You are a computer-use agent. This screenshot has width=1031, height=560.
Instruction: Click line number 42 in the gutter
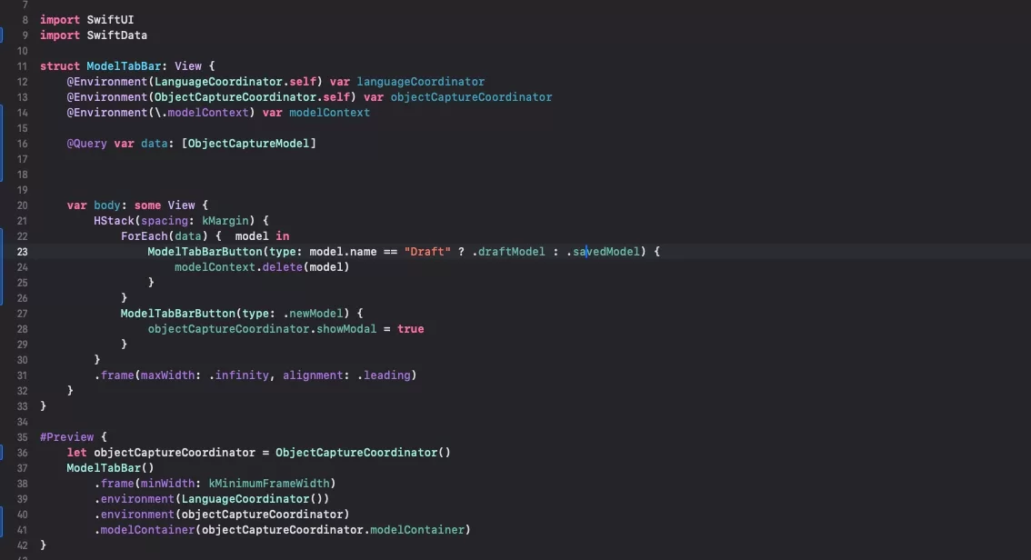(23, 545)
